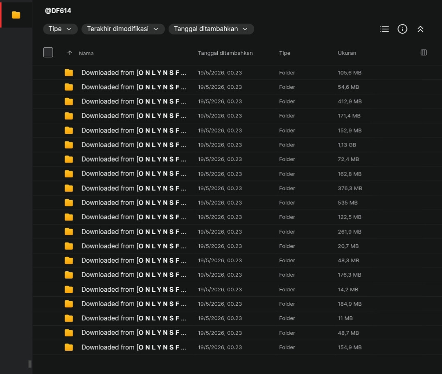Open the column settings icon in header

point(424,52)
